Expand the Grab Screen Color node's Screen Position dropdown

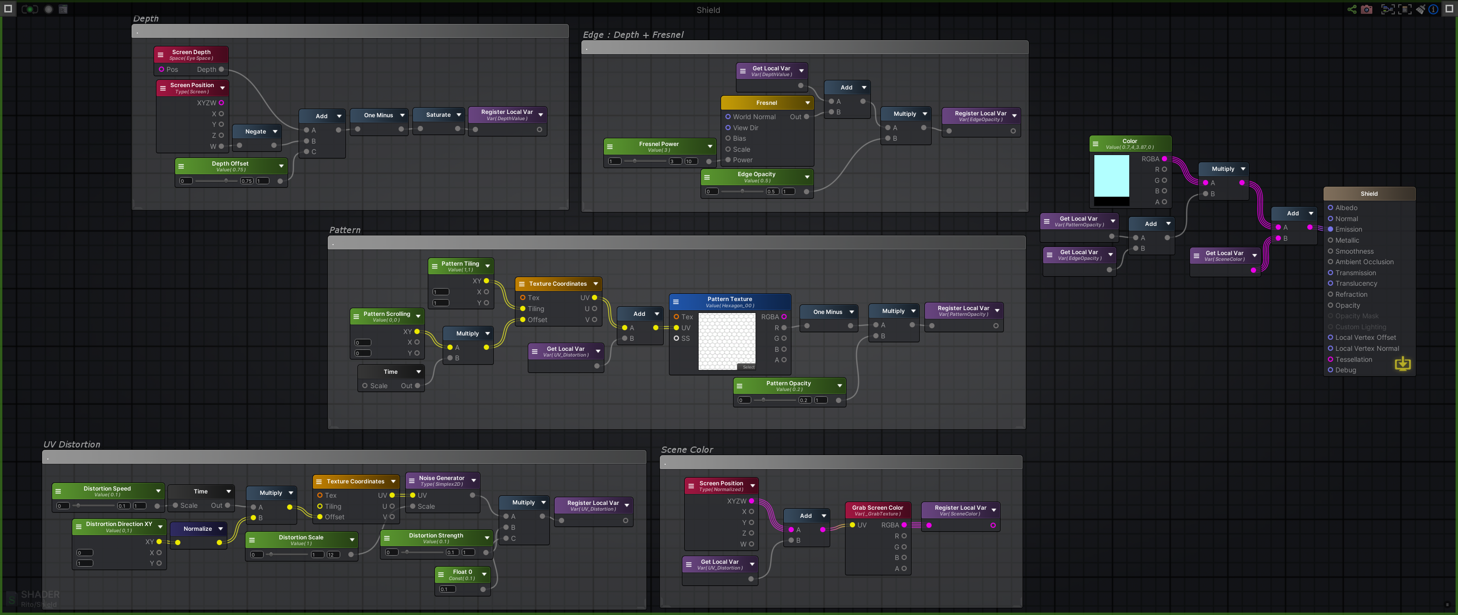(752, 486)
